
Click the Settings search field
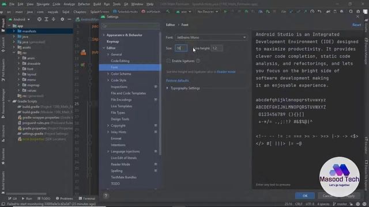tap(130, 26)
